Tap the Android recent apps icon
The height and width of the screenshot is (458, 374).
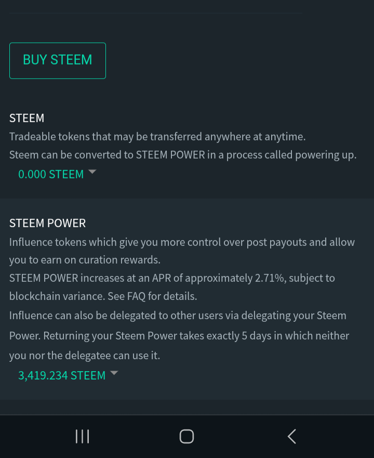click(83, 436)
